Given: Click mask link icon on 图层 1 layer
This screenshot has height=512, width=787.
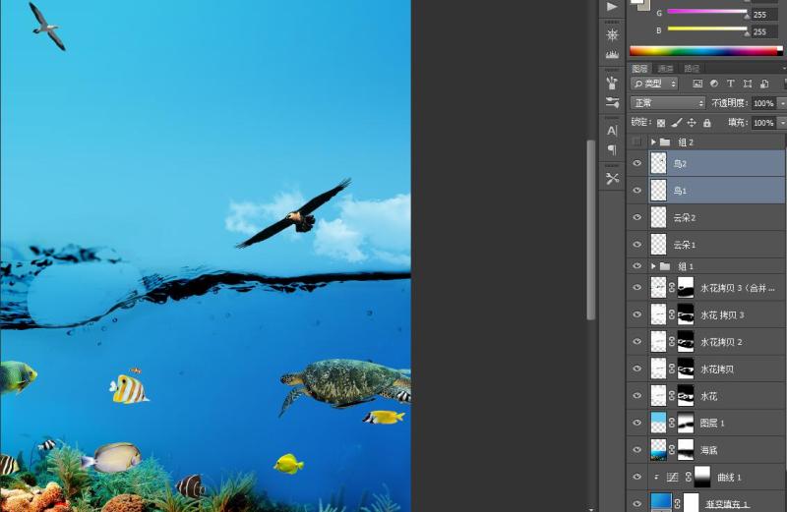Looking at the screenshot, I should tap(672, 423).
